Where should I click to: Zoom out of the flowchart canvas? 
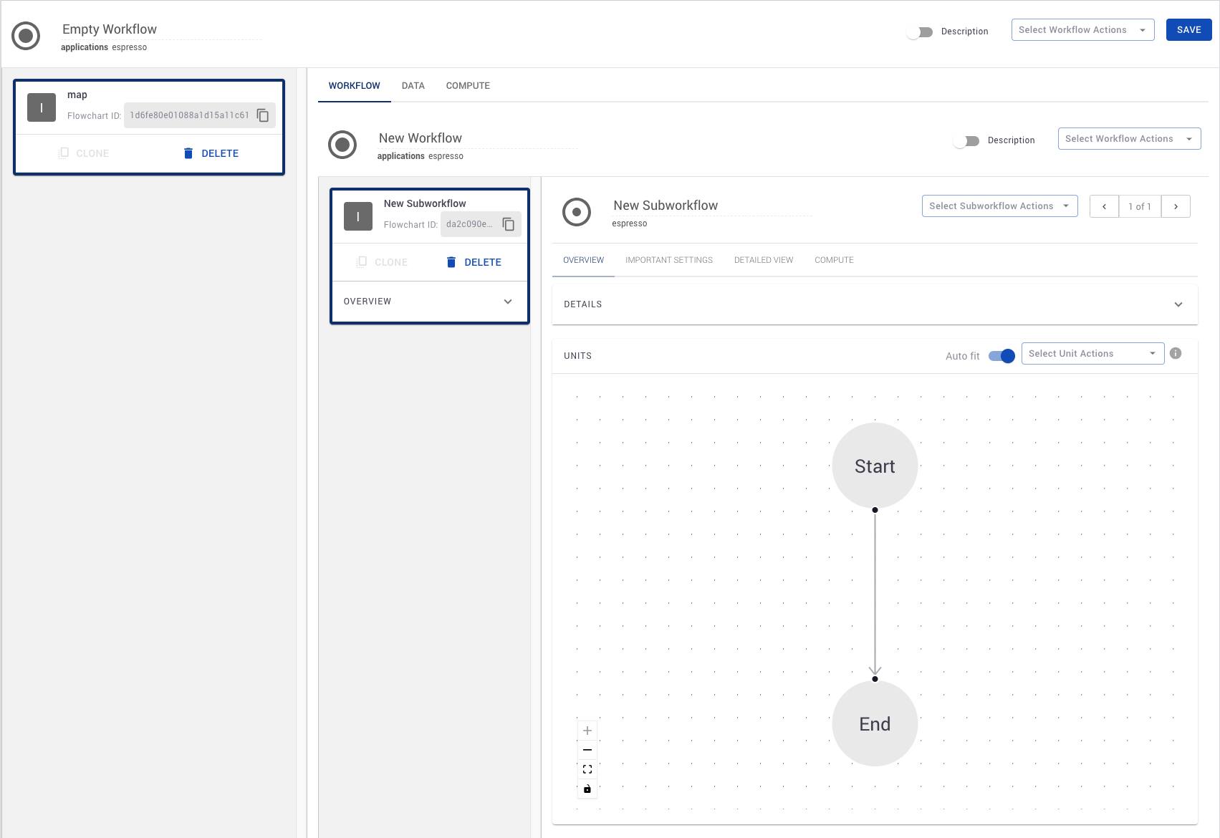[x=587, y=749]
